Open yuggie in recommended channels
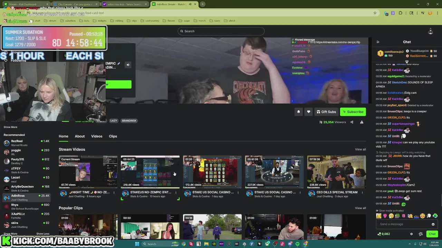442x248 pixels. (26, 152)
